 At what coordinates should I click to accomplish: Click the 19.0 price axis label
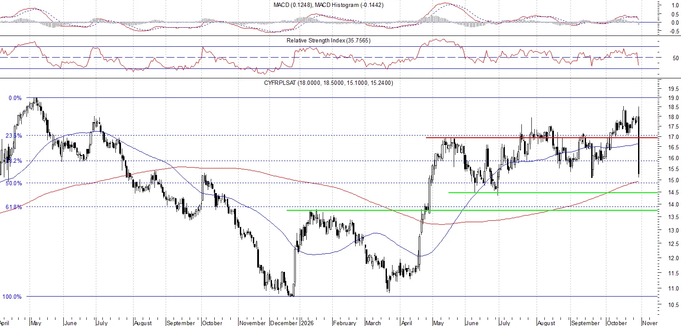point(673,98)
